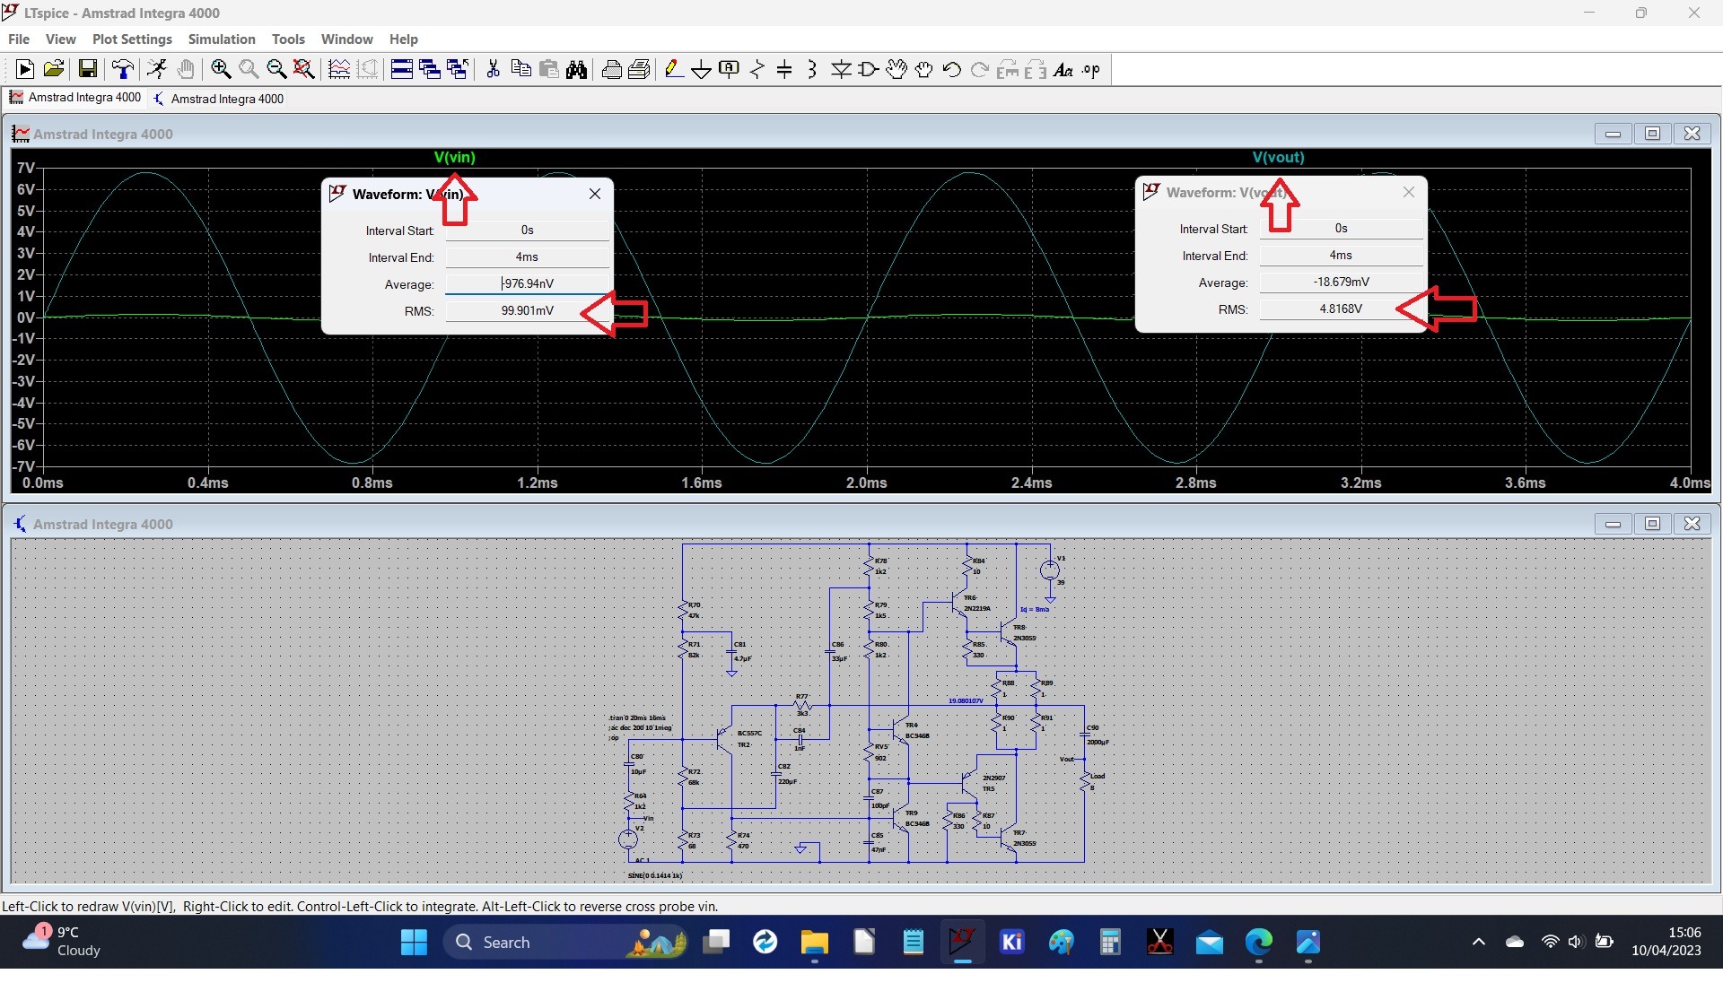This screenshot has height=1000, width=1723.
Task: Click the Halt hand icon
Action: coord(186,69)
